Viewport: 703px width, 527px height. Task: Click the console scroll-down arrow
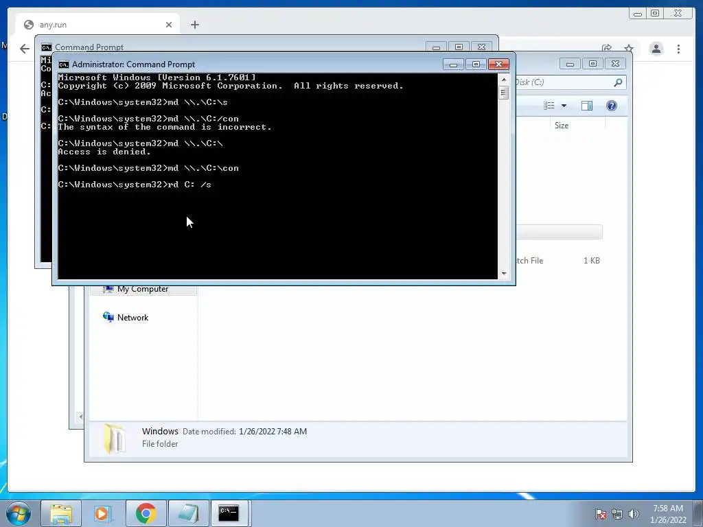pyautogui.click(x=504, y=273)
